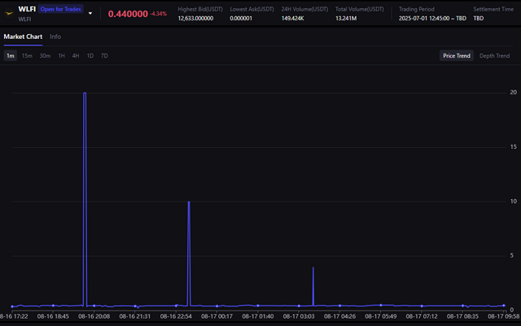Select the Market Chart tab
The height and width of the screenshot is (326, 521).
pos(23,37)
